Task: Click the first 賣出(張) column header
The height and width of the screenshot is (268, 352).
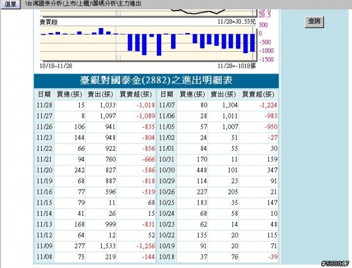Action: click(100, 94)
